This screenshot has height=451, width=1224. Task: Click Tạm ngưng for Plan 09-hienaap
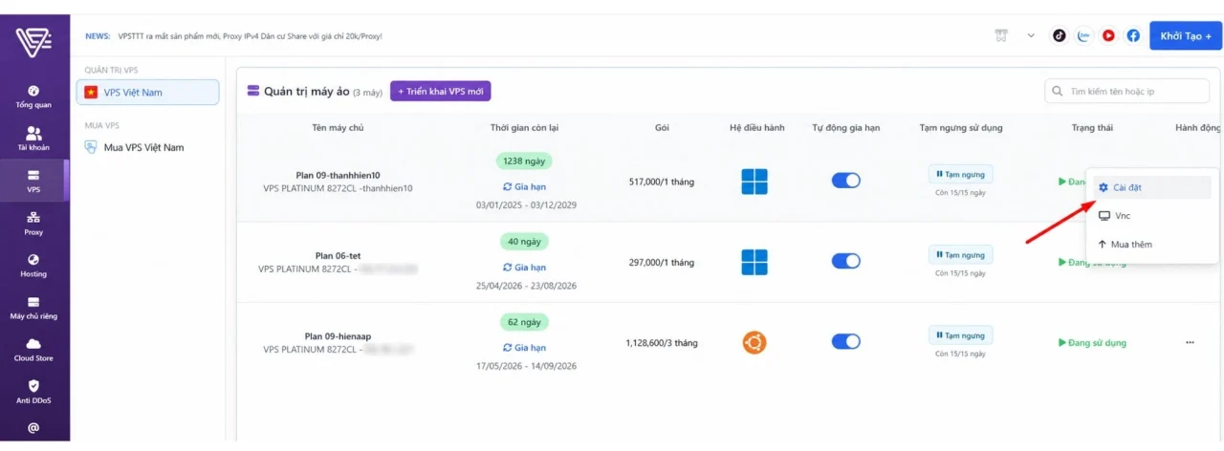tap(960, 335)
